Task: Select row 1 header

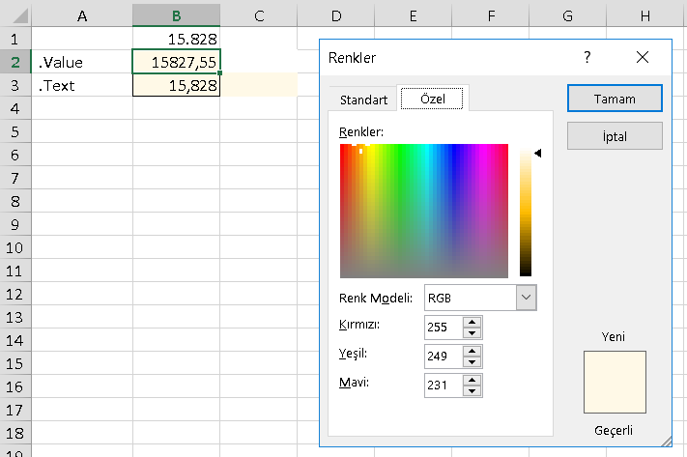Action: 15,39
